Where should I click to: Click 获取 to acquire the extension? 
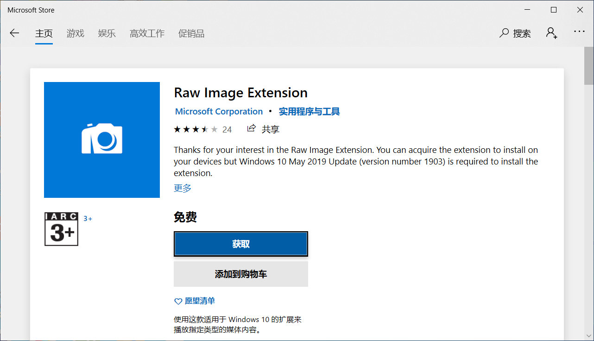[x=240, y=244]
